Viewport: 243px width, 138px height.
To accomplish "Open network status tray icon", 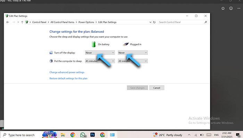I will click(x=196, y=135).
